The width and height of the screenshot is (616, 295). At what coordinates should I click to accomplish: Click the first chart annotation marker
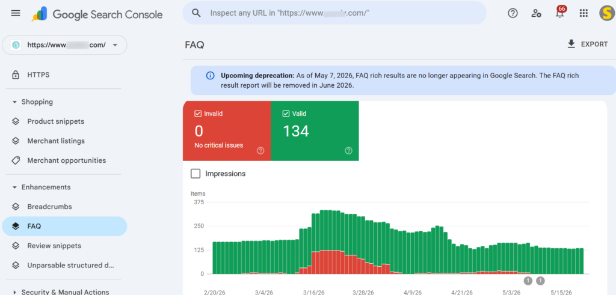point(528,281)
